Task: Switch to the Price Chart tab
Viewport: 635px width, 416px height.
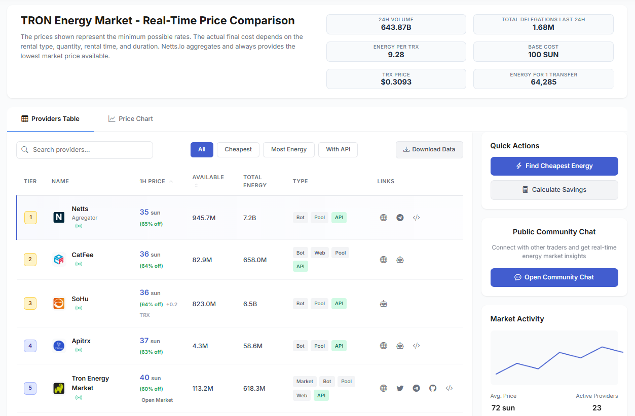Action: pyautogui.click(x=131, y=119)
